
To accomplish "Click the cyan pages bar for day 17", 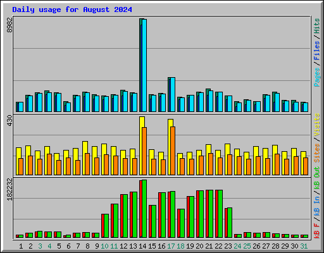I will (173, 95).
